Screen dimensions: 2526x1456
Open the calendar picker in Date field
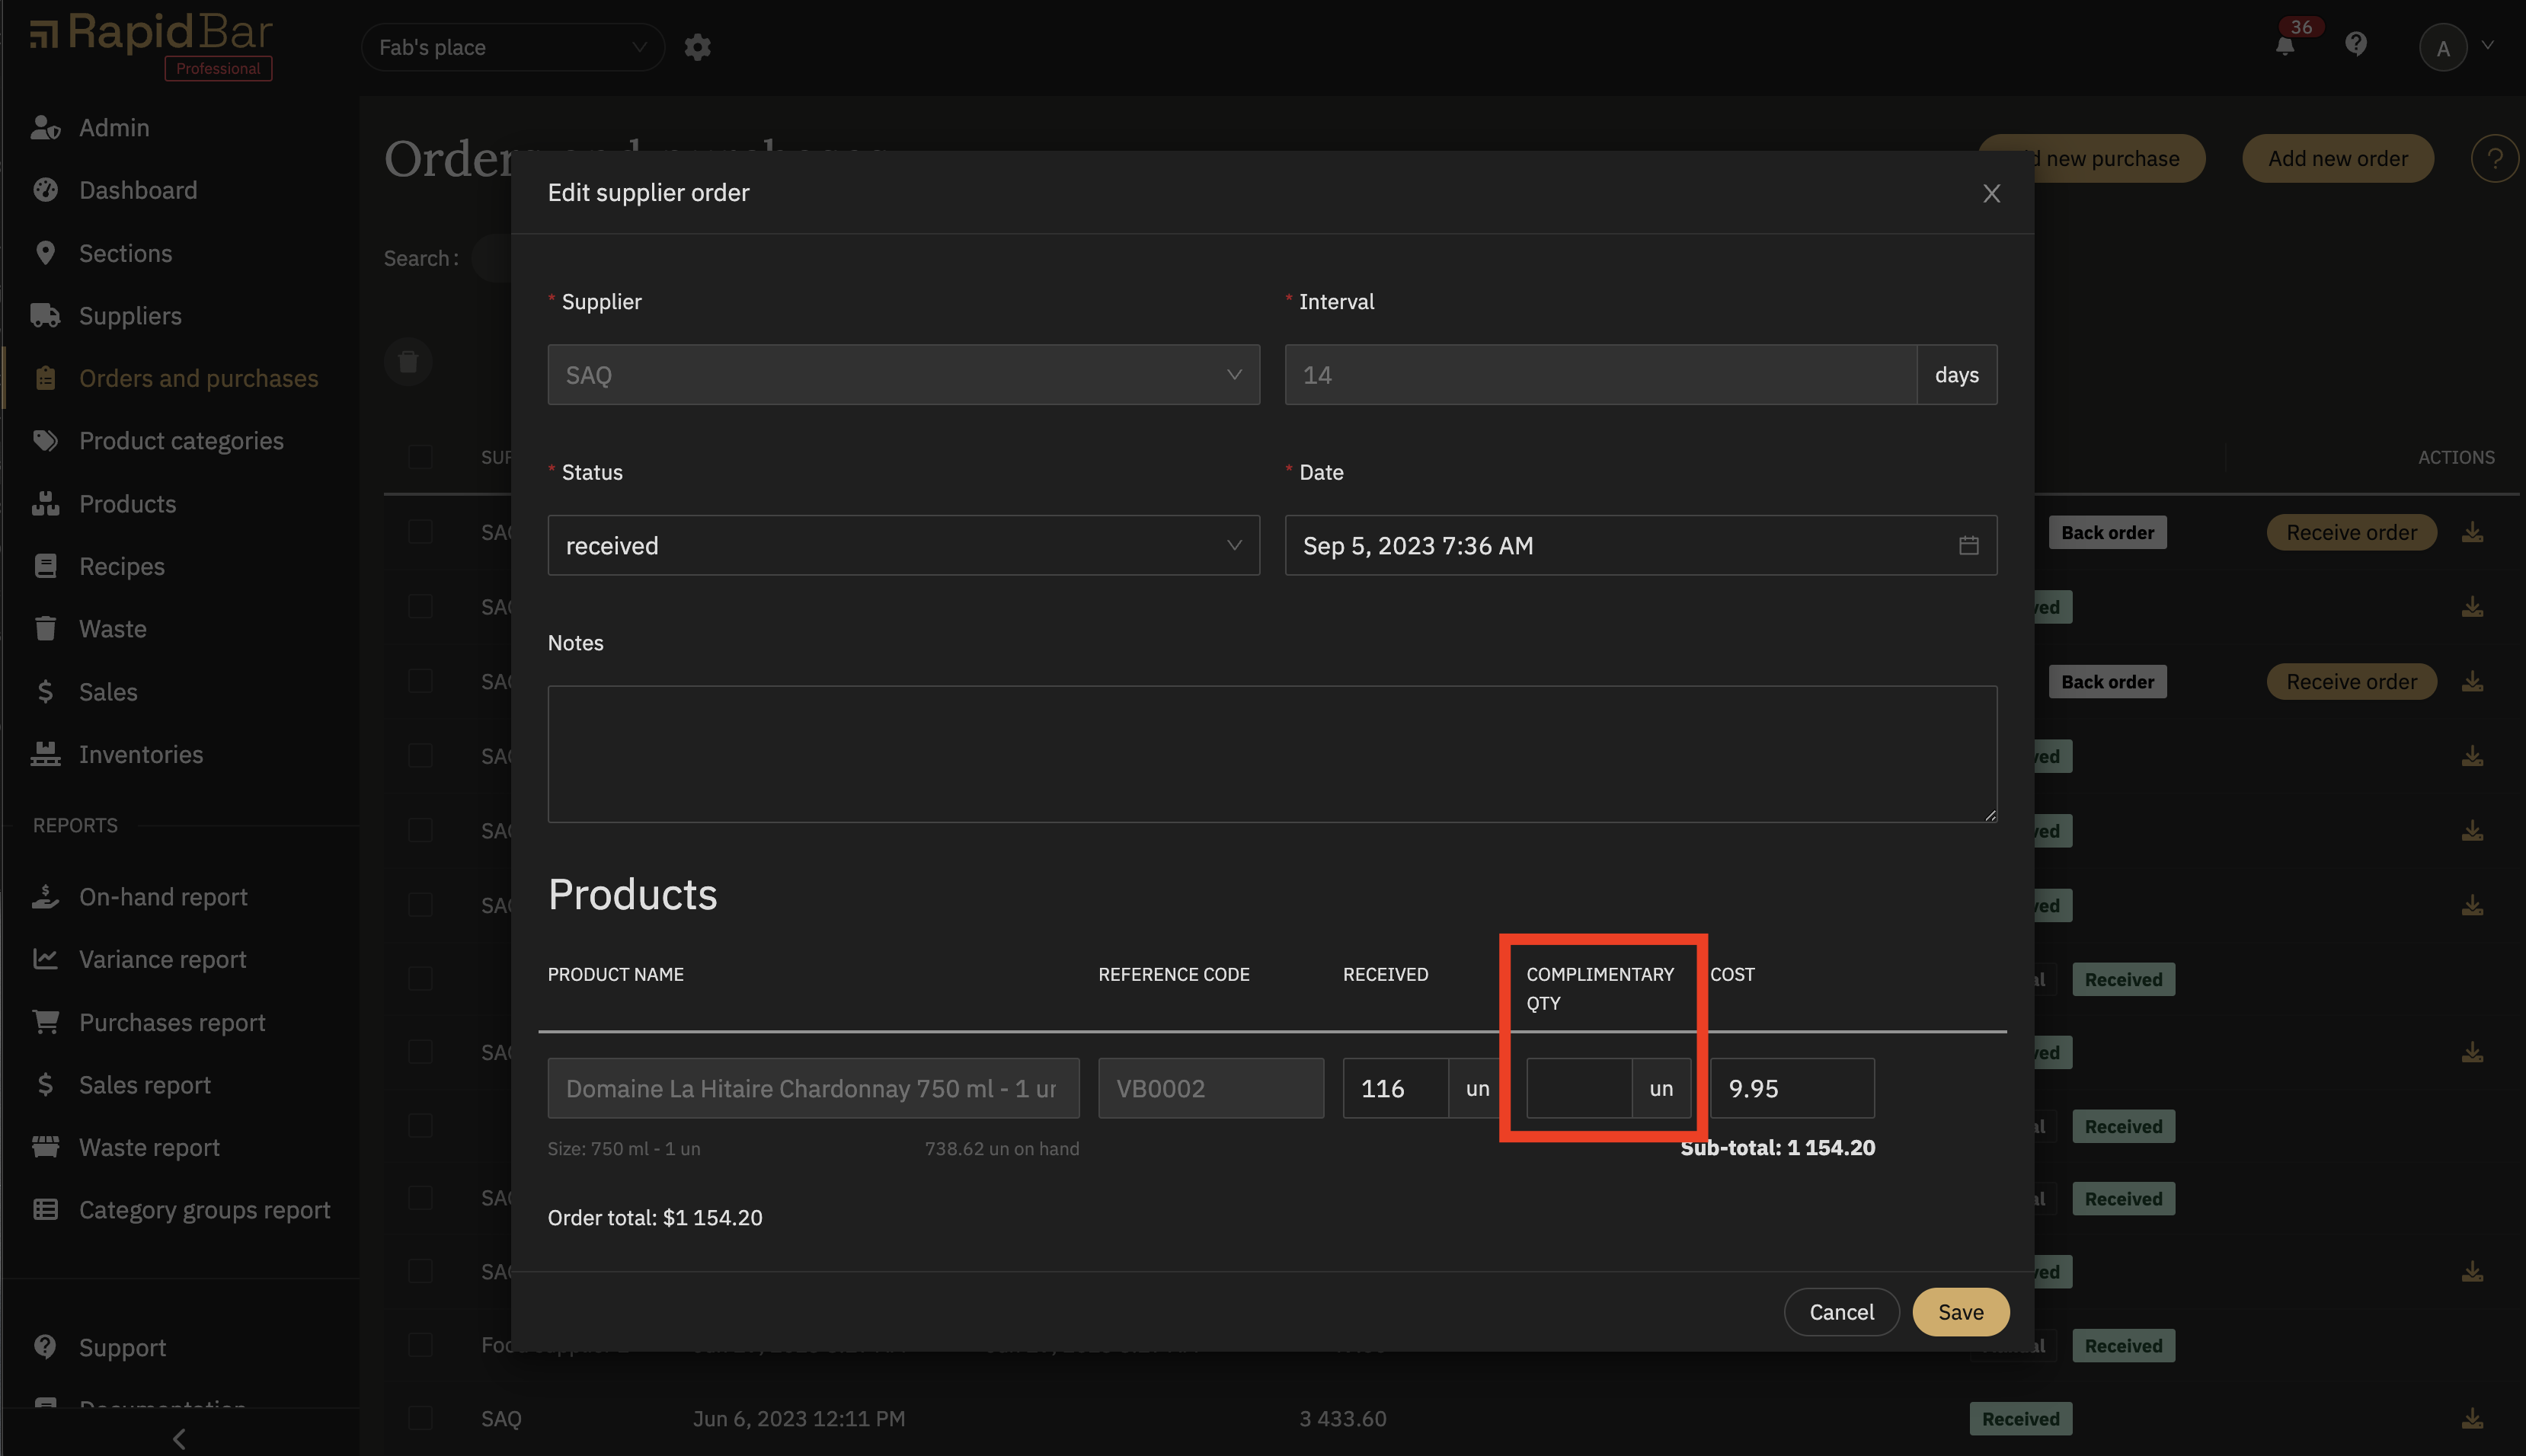(x=1968, y=545)
